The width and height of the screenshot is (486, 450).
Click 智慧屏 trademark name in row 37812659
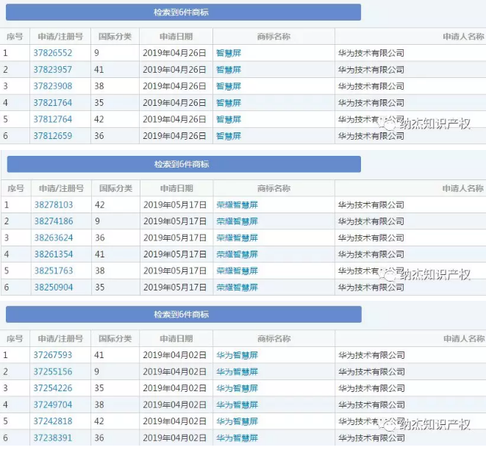click(229, 136)
